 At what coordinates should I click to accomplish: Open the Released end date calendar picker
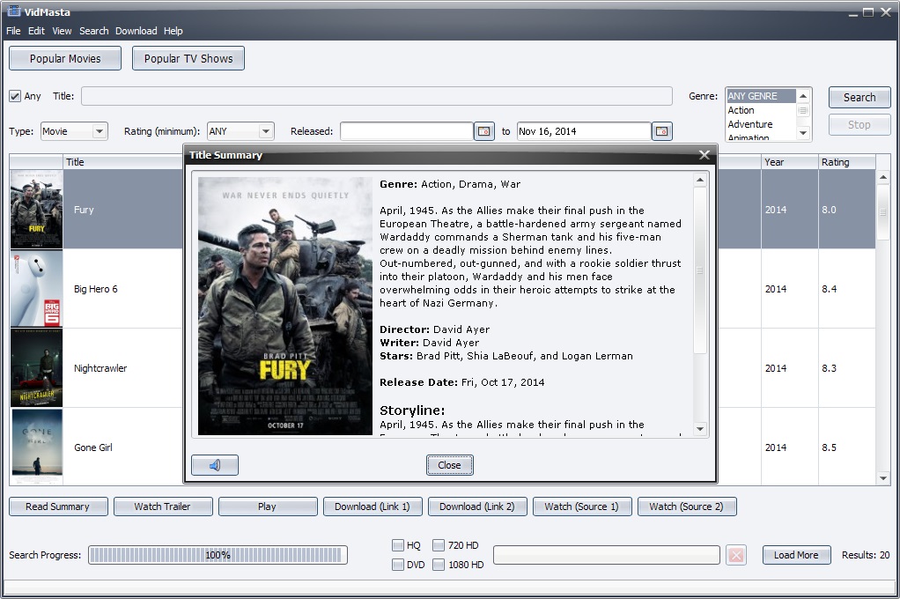(662, 131)
